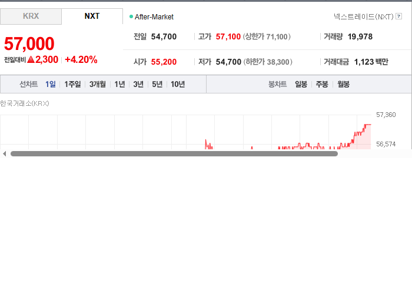The image size is (412, 288).
Task: Click the horizontal scrollbar left arrow
Action: pos(4,154)
